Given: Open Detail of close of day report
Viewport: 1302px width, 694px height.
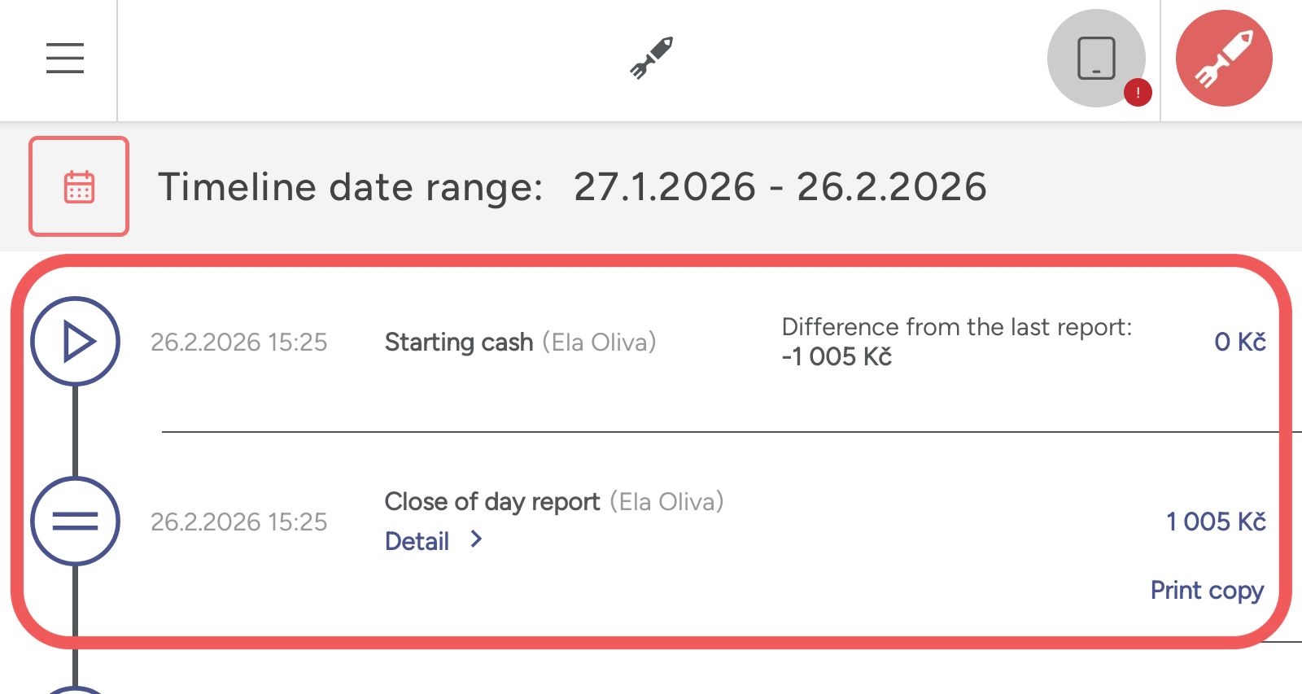Looking at the screenshot, I should 417,541.
